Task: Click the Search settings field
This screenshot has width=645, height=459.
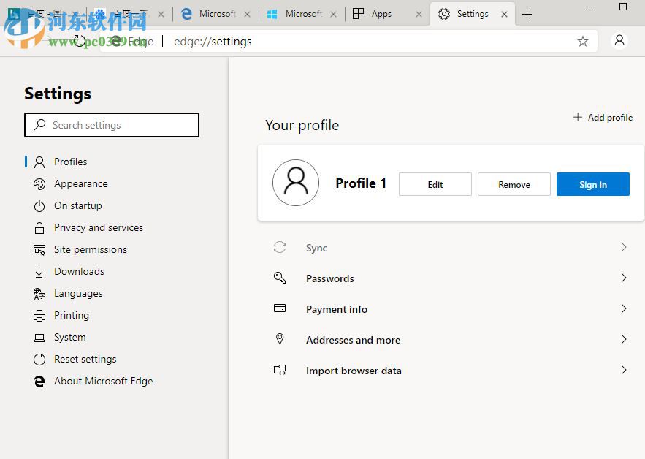Action: pyautogui.click(x=111, y=125)
